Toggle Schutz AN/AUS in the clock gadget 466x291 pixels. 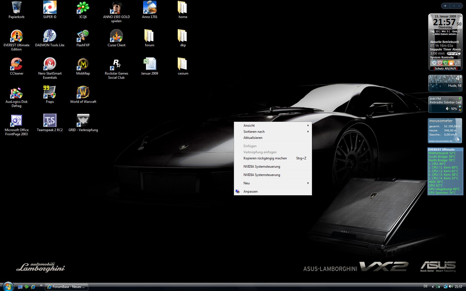(445, 68)
